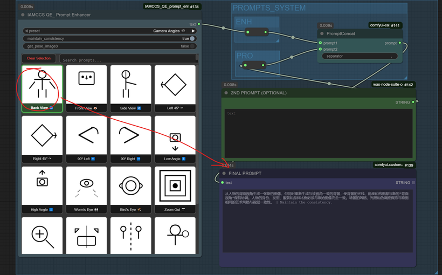Enable the get_pose_image3 toggle
The image size is (442, 275).
192,46
